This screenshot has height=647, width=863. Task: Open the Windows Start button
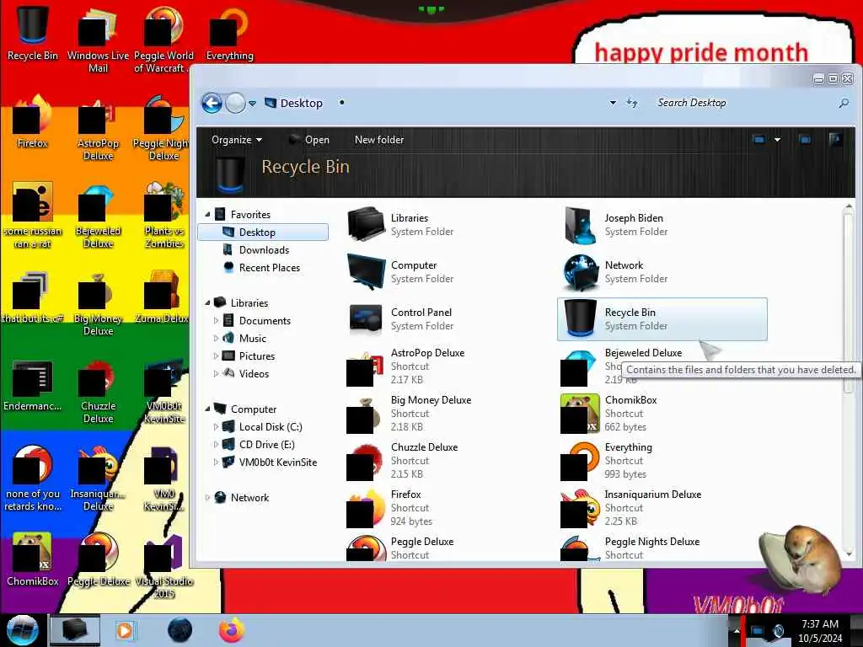tap(22, 630)
